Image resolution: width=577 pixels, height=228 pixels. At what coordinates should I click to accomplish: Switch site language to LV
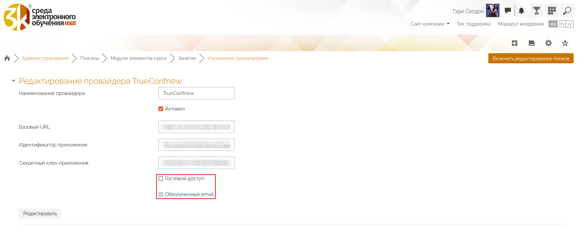pyautogui.click(x=570, y=24)
